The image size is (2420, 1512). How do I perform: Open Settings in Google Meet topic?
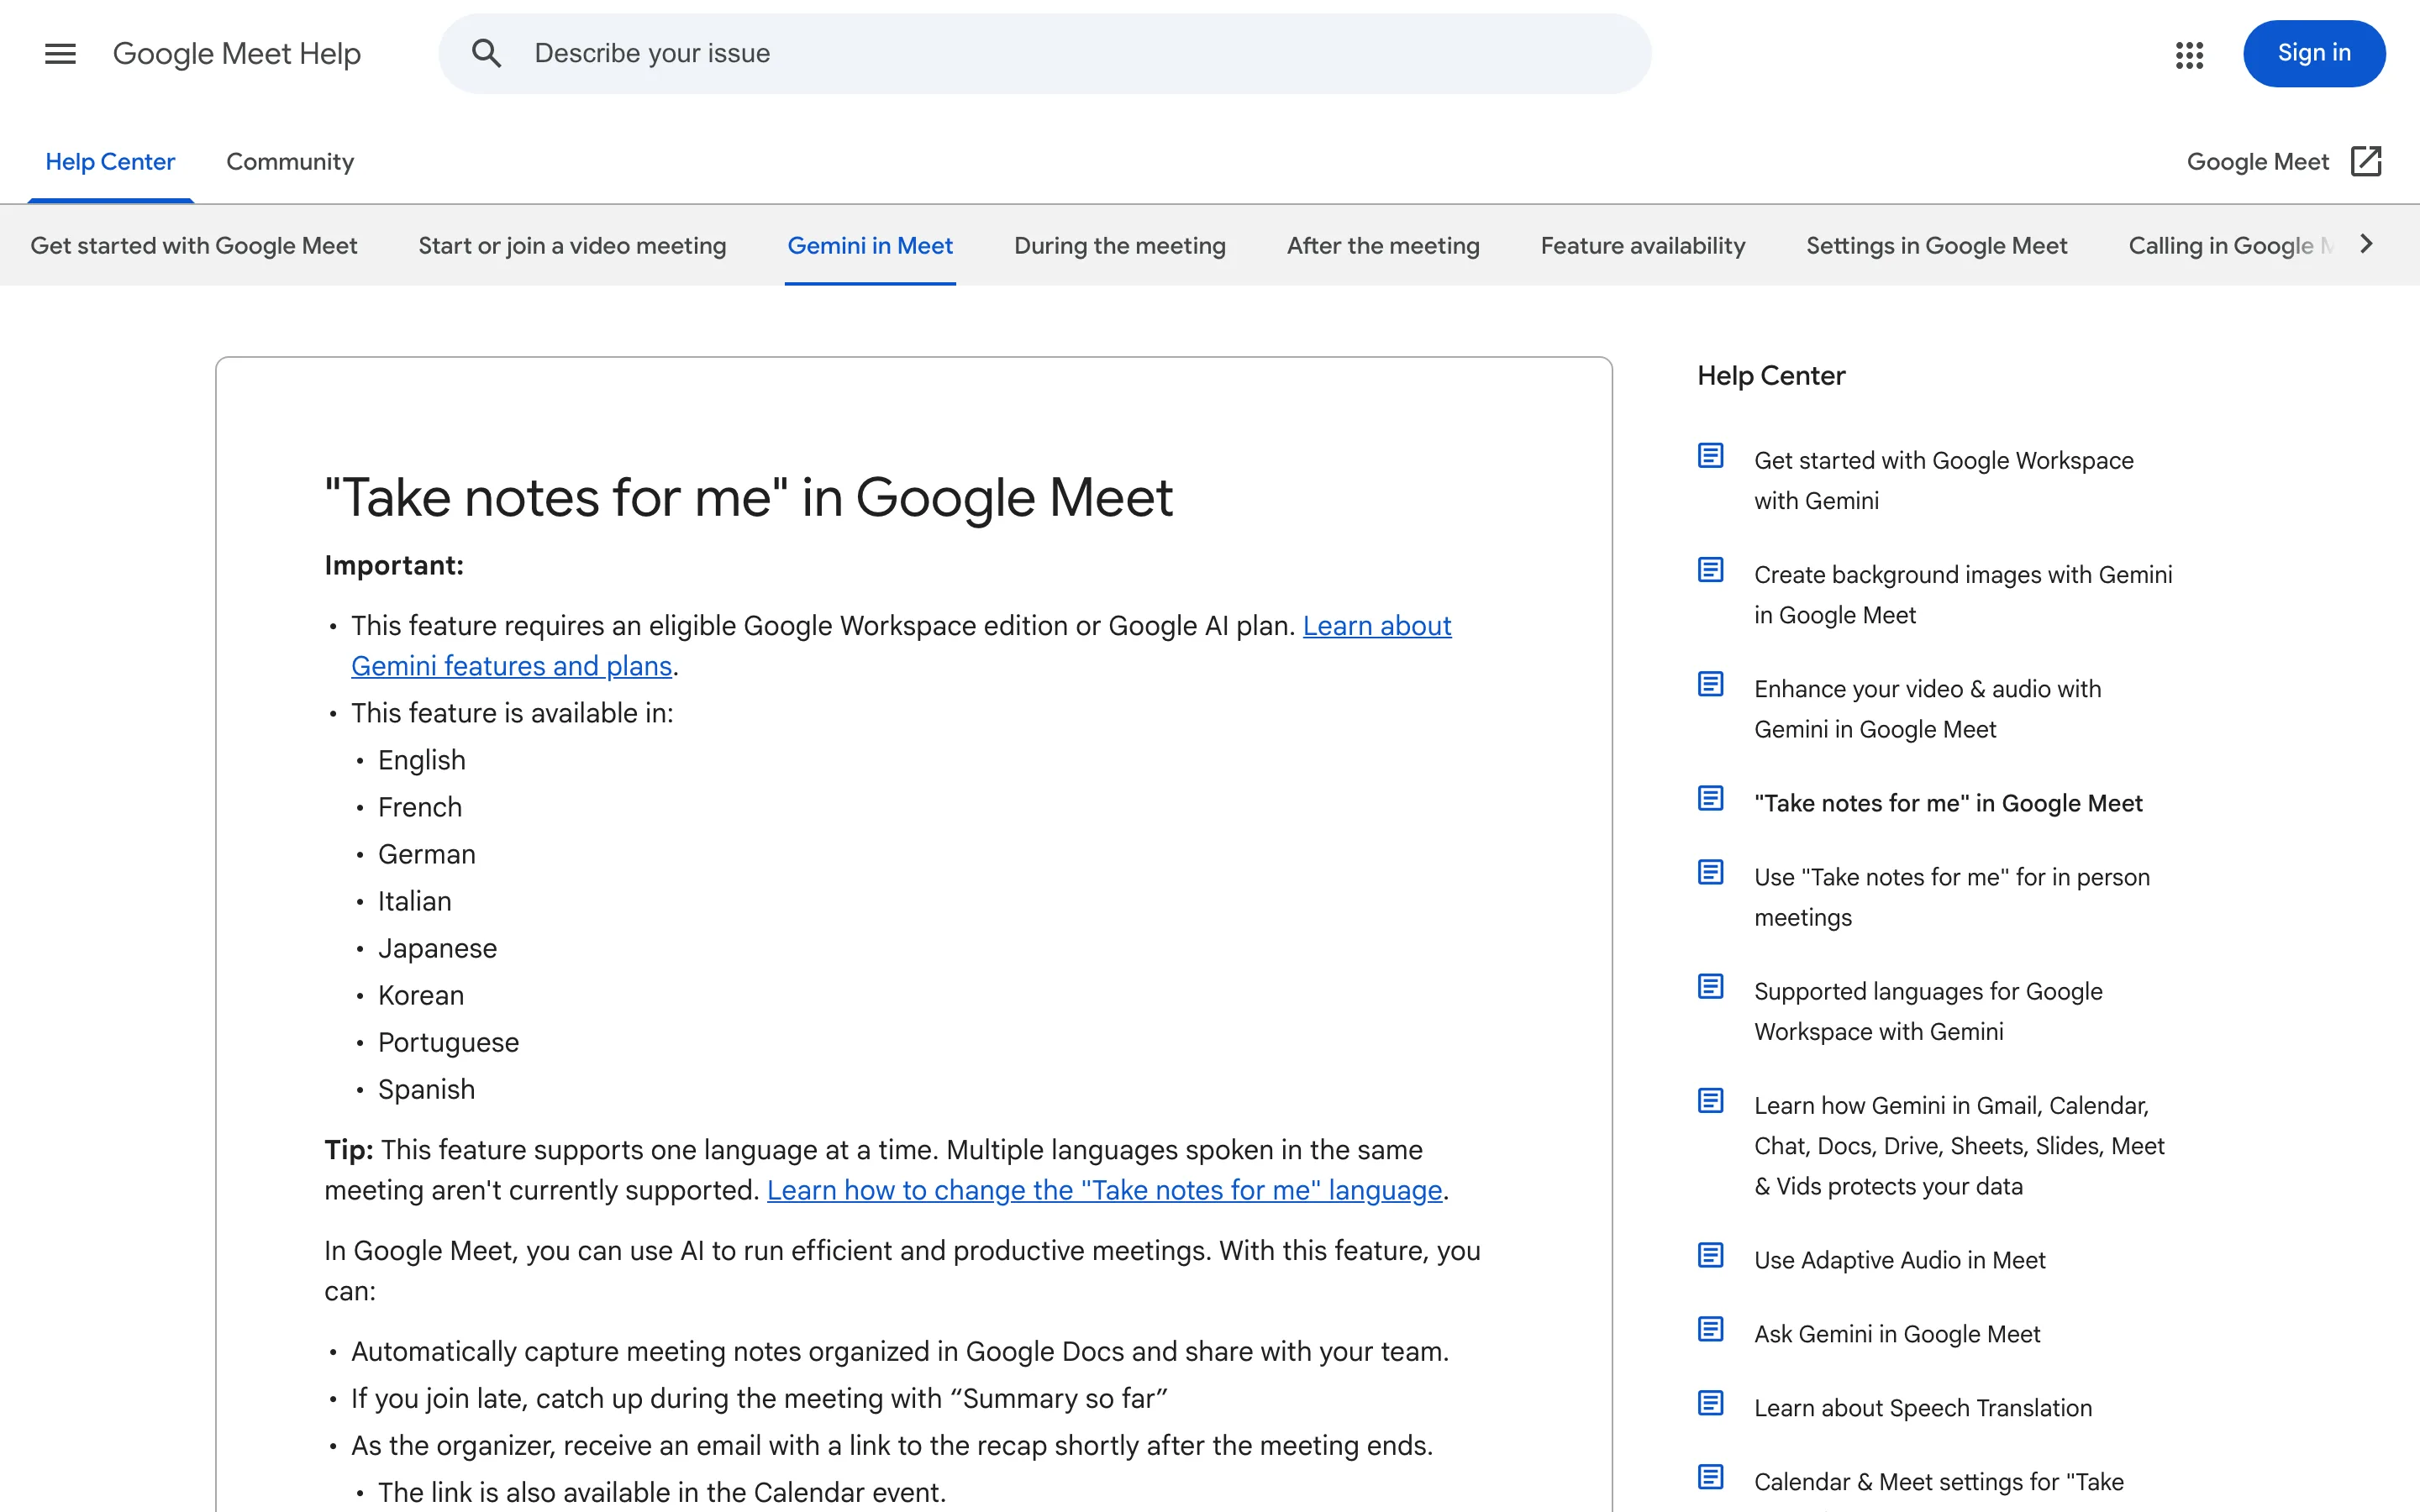1936,246
